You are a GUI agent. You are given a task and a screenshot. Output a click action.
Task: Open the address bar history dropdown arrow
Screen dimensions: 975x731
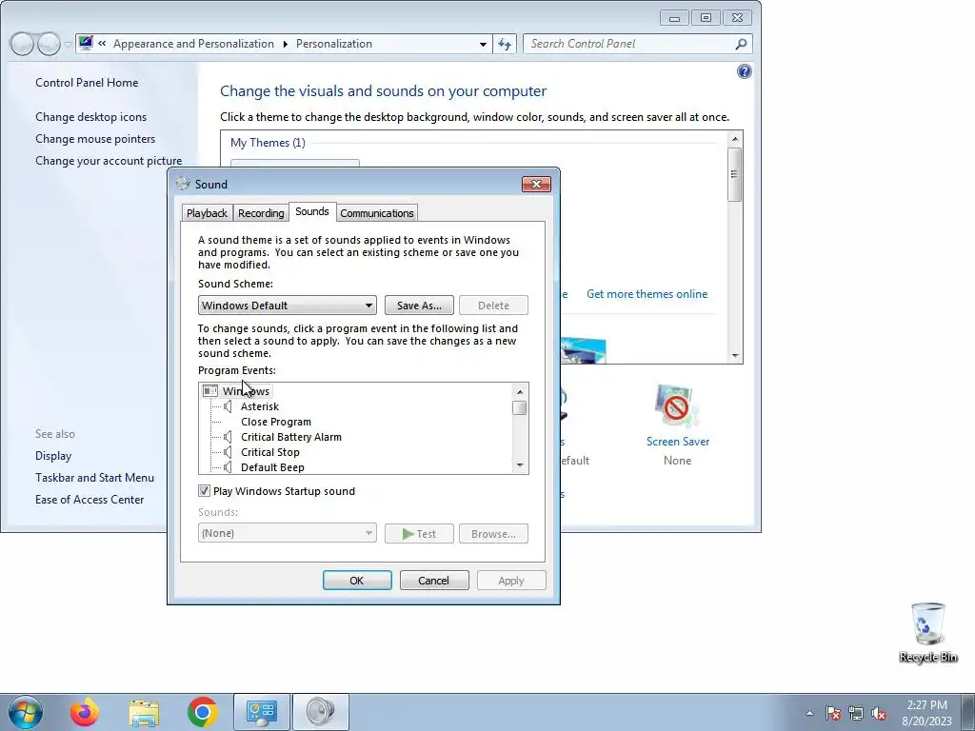pos(483,44)
